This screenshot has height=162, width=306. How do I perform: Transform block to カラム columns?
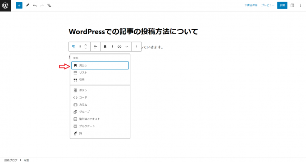[100, 105]
